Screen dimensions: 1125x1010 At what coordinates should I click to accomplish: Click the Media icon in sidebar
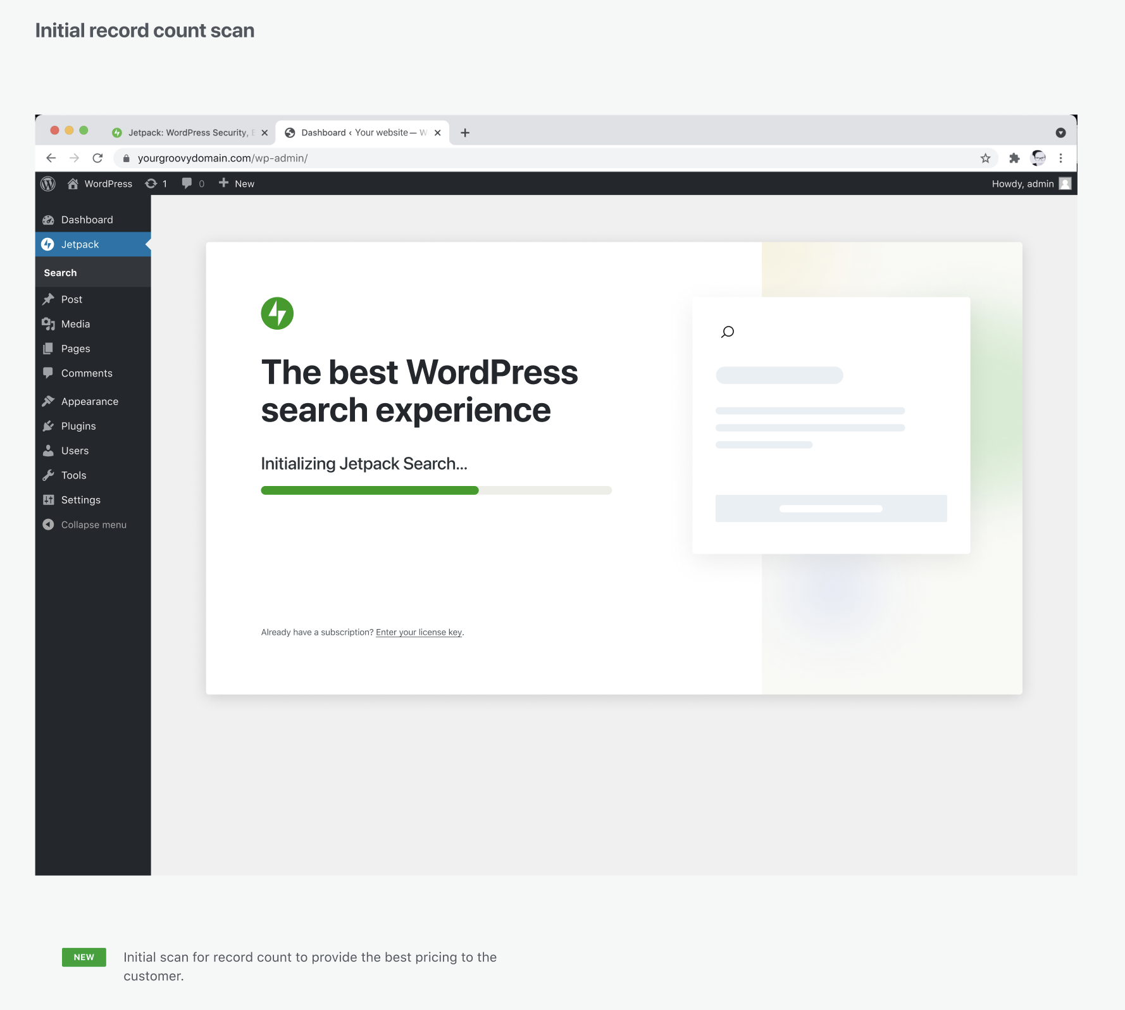(x=48, y=324)
